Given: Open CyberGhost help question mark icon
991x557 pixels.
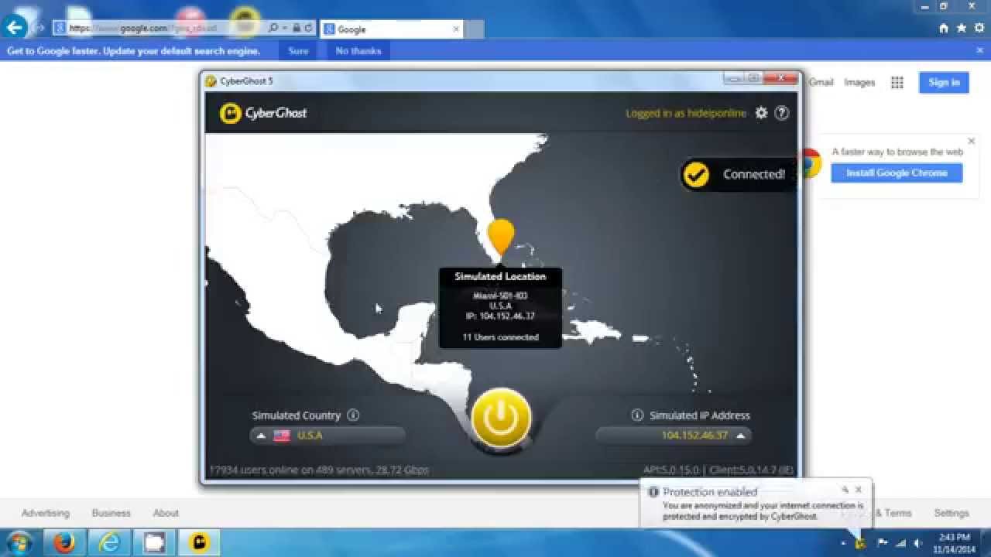Looking at the screenshot, I should [x=782, y=113].
